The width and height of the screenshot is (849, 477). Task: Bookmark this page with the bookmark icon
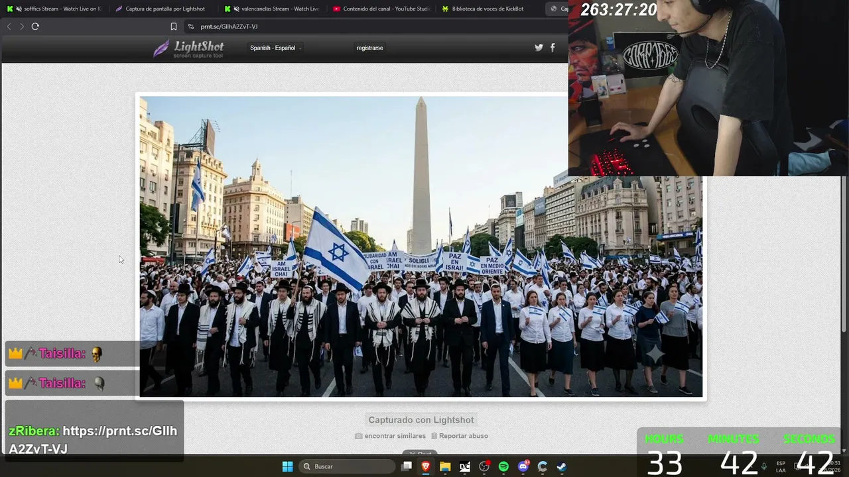[174, 26]
